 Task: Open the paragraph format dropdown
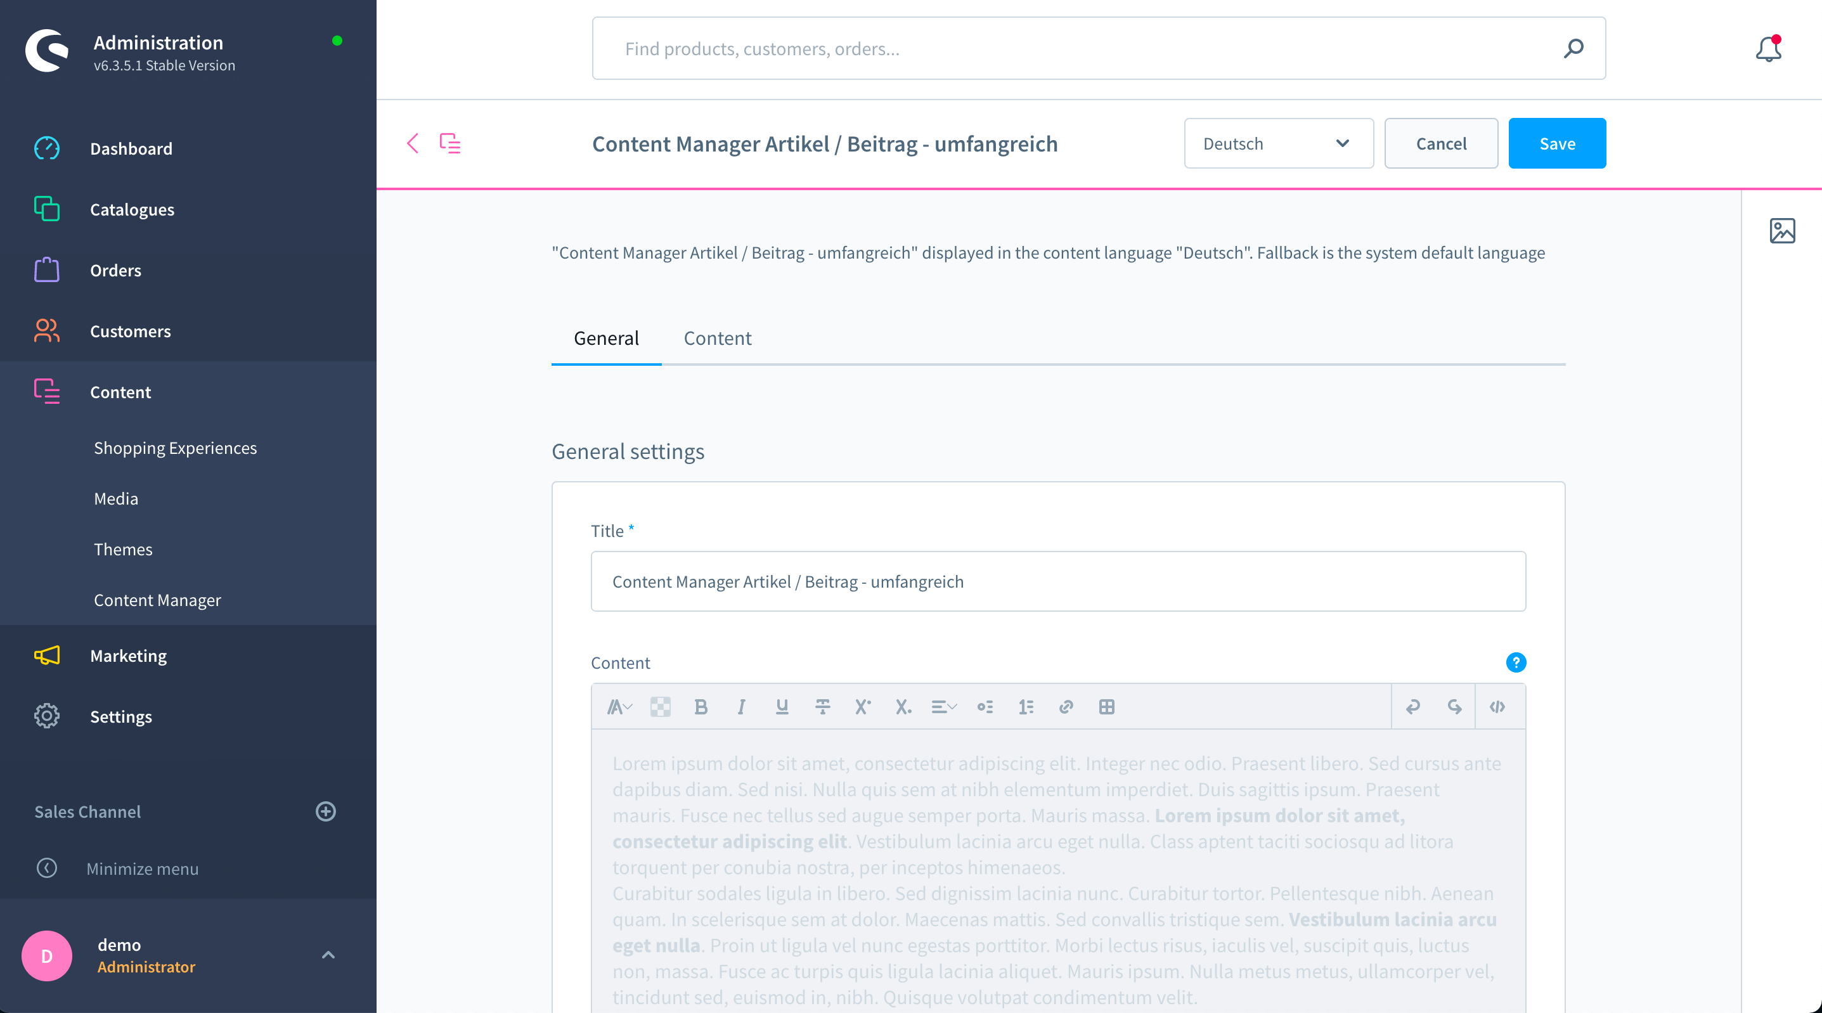(619, 707)
